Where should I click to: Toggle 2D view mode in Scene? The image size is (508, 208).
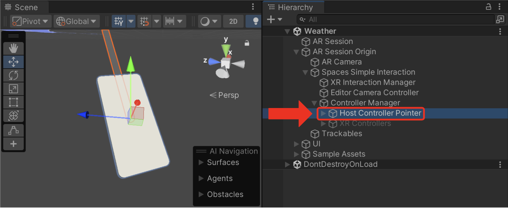pyautogui.click(x=233, y=21)
